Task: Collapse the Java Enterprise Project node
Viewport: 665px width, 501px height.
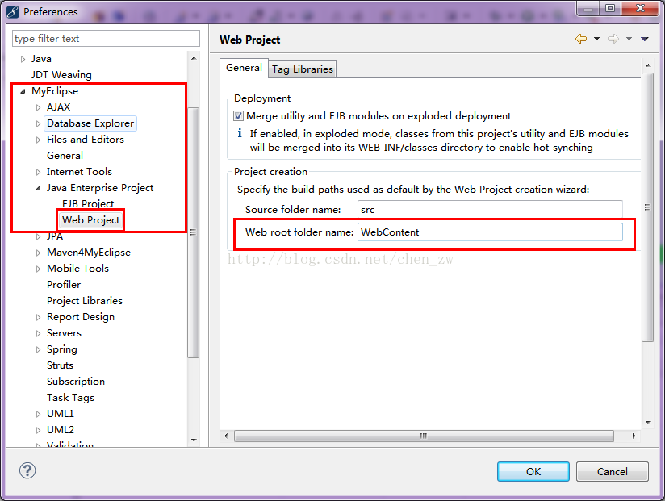Action: tap(38, 188)
